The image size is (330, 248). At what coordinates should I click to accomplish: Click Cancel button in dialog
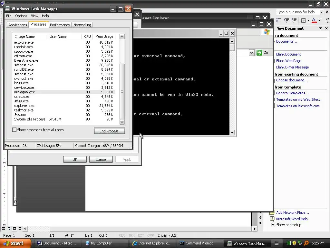click(101, 160)
